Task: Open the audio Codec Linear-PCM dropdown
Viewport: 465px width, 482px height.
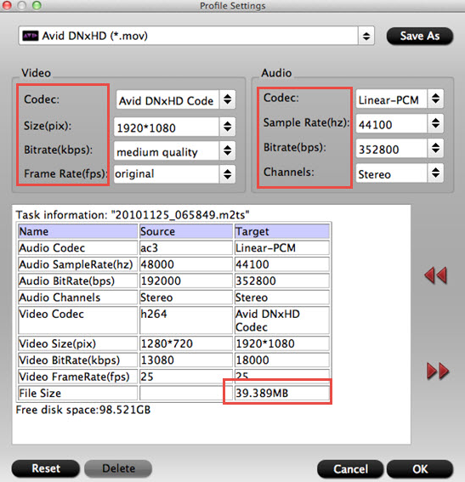Action: point(435,99)
